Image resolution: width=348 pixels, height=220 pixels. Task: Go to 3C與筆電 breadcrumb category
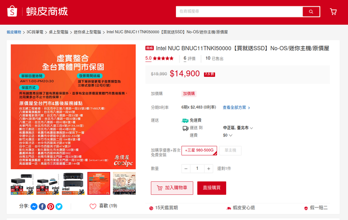[x=35, y=32]
